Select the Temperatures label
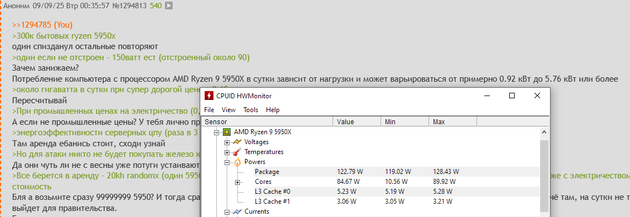630x217 pixels. pyautogui.click(x=264, y=152)
